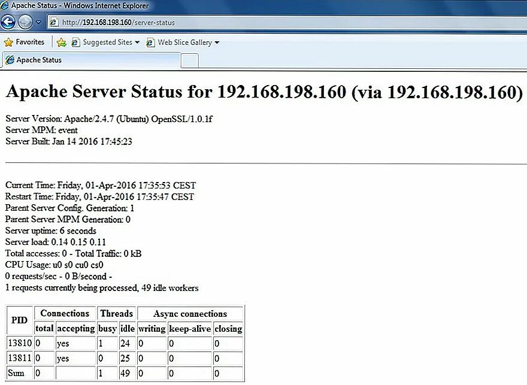Click the Async connections table header
The image size is (527, 385).
pyautogui.click(x=190, y=313)
